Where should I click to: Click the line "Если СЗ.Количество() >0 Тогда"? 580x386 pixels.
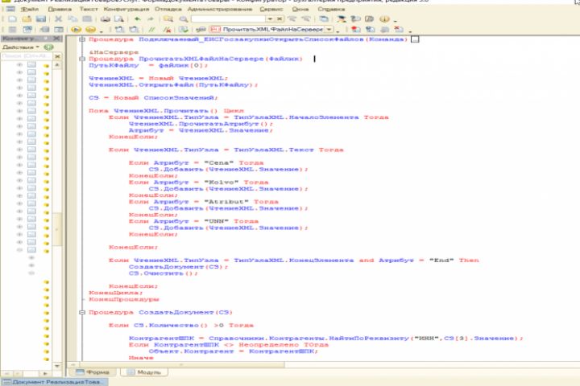tap(181, 325)
